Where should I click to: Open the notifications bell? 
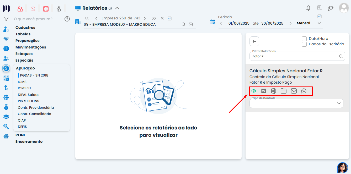(308, 8)
